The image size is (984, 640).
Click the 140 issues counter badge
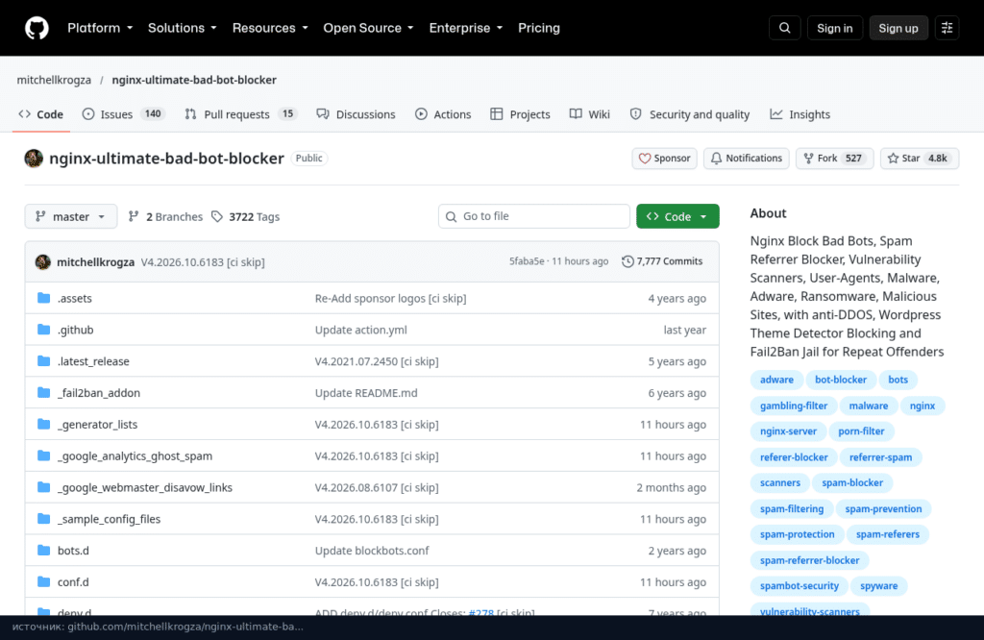pos(153,113)
